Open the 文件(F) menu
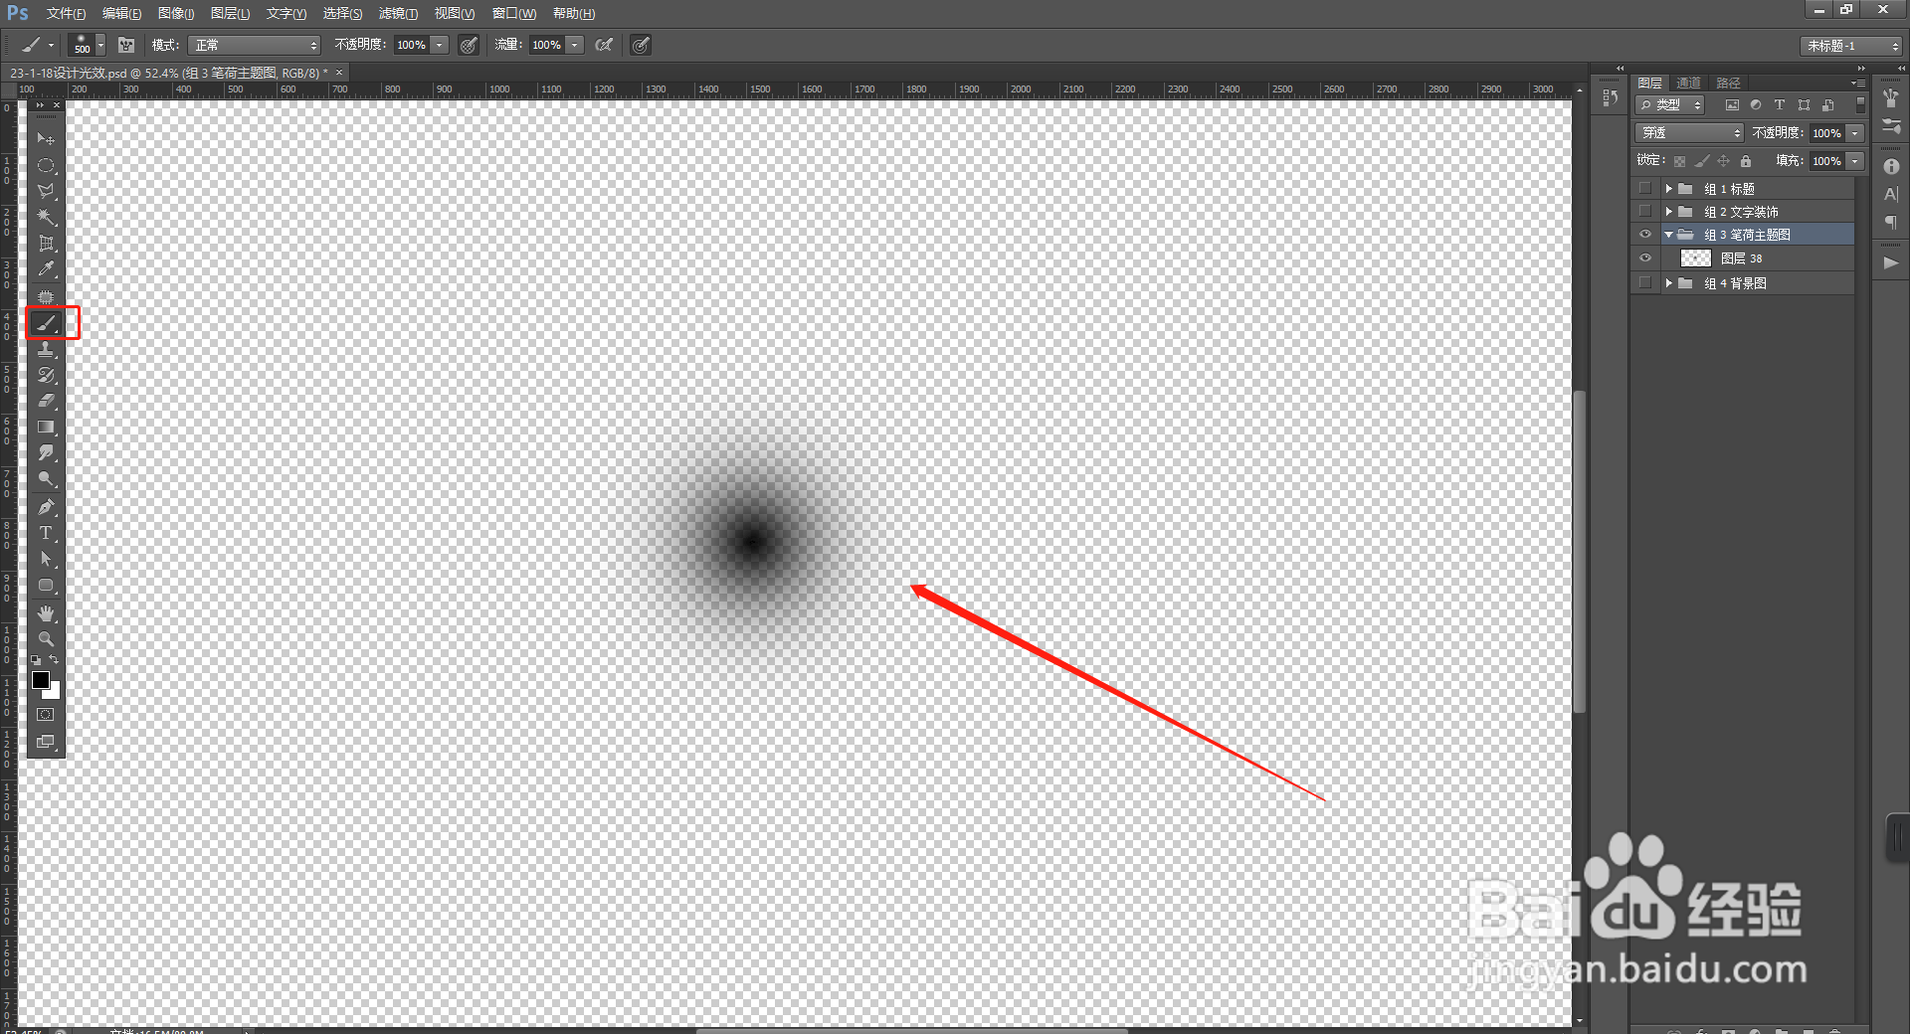The height and width of the screenshot is (1034, 1910). [x=66, y=13]
